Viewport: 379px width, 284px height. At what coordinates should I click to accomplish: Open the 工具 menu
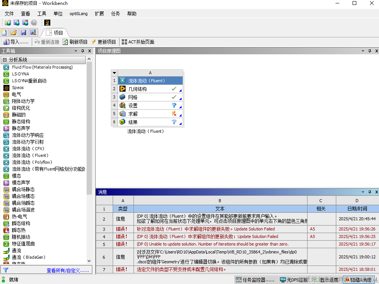point(42,14)
